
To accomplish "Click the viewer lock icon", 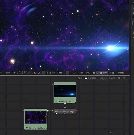I will [x=94, y=73].
